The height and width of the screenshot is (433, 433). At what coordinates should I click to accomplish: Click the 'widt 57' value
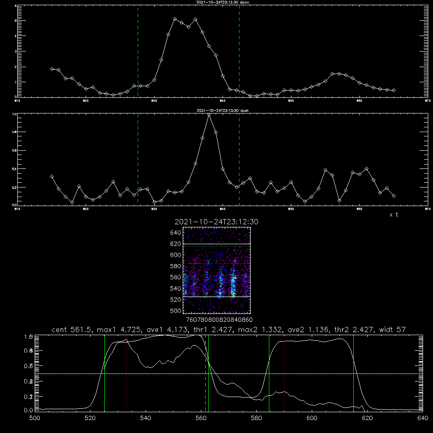pyautogui.click(x=392, y=330)
